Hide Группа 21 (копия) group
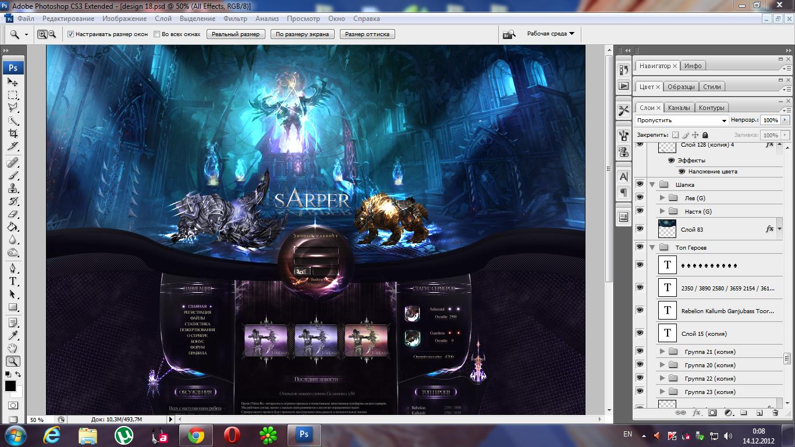This screenshot has height=447, width=795. [x=640, y=352]
